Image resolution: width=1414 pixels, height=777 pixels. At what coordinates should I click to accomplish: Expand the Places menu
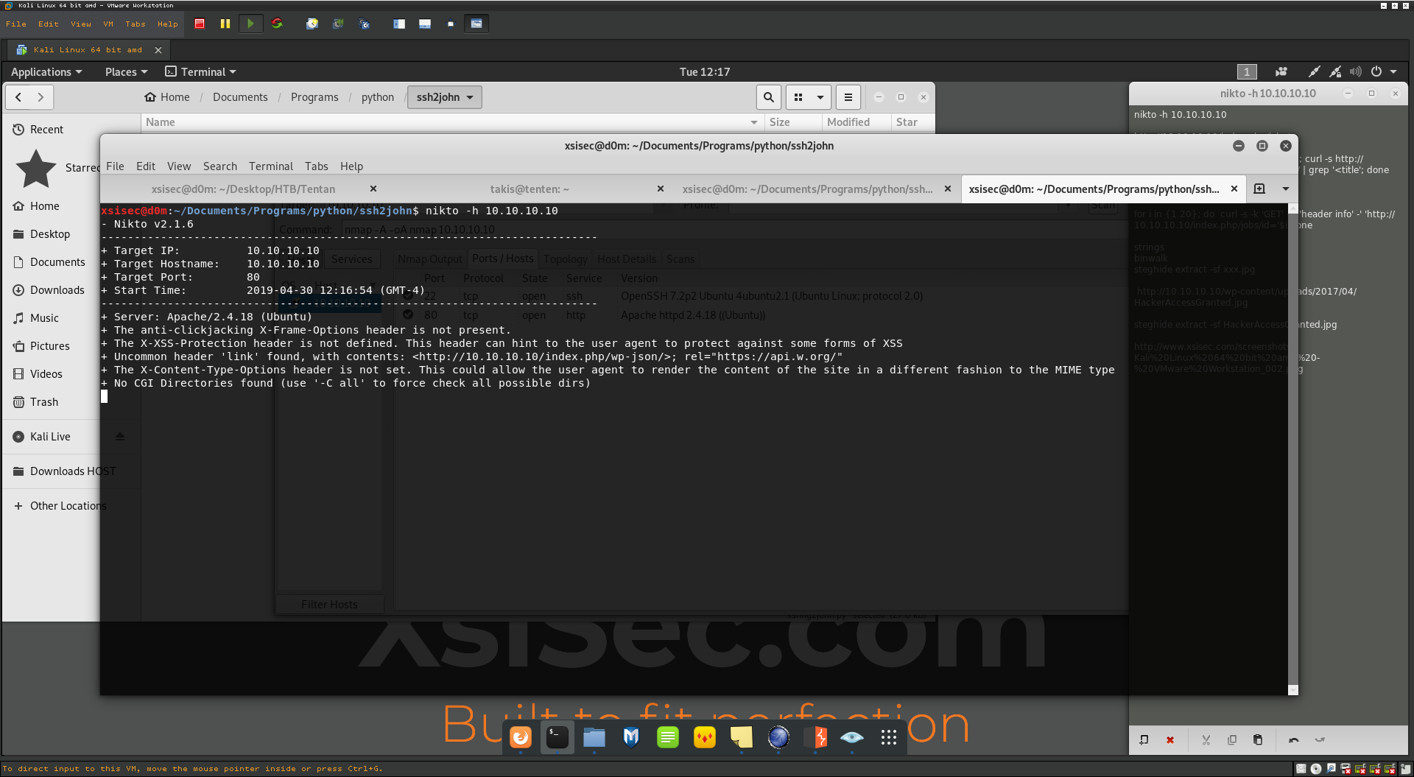(x=126, y=71)
